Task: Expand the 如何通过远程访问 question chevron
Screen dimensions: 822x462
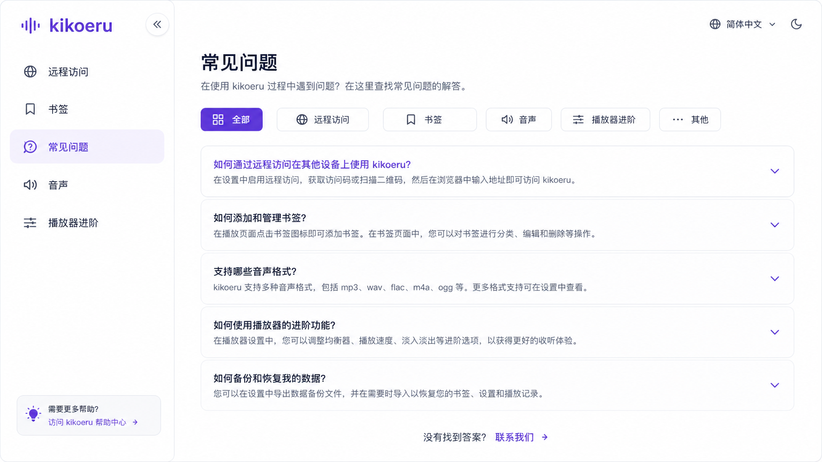Action: pyautogui.click(x=774, y=171)
